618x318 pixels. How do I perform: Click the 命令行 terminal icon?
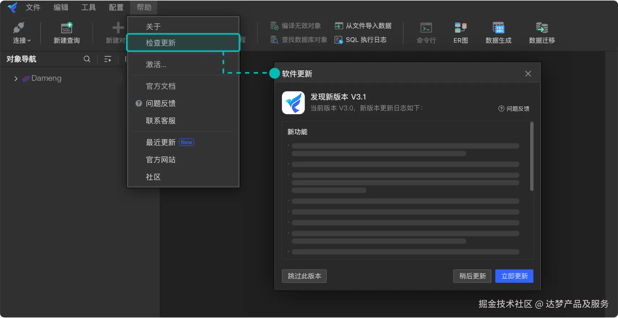426,28
